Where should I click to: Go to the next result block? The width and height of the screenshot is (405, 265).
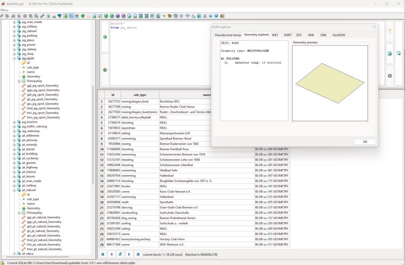click(129, 254)
